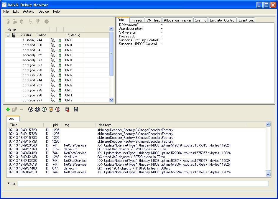Click heap cylinder icon on port 8600 row
This screenshot has width=278, height=199.
click(60, 40)
